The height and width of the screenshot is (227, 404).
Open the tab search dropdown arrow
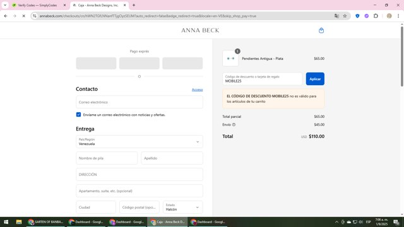coord(5,5)
